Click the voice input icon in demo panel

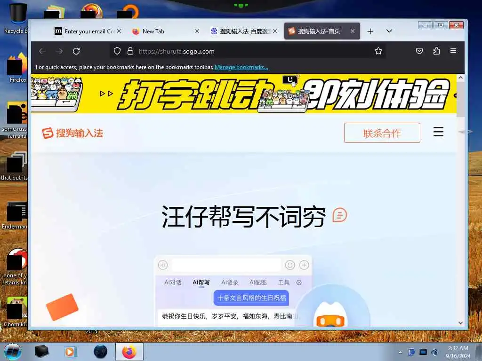(x=163, y=265)
